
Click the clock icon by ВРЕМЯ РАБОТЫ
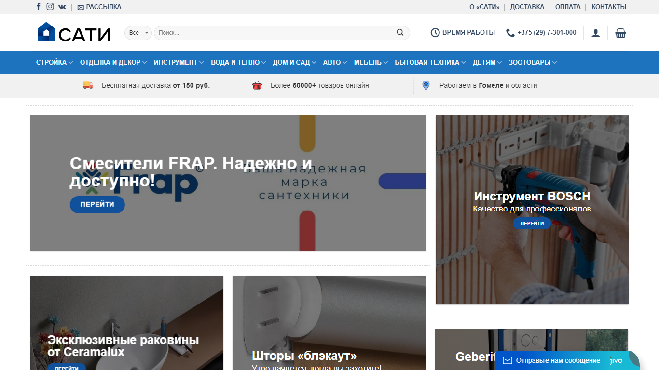click(435, 33)
